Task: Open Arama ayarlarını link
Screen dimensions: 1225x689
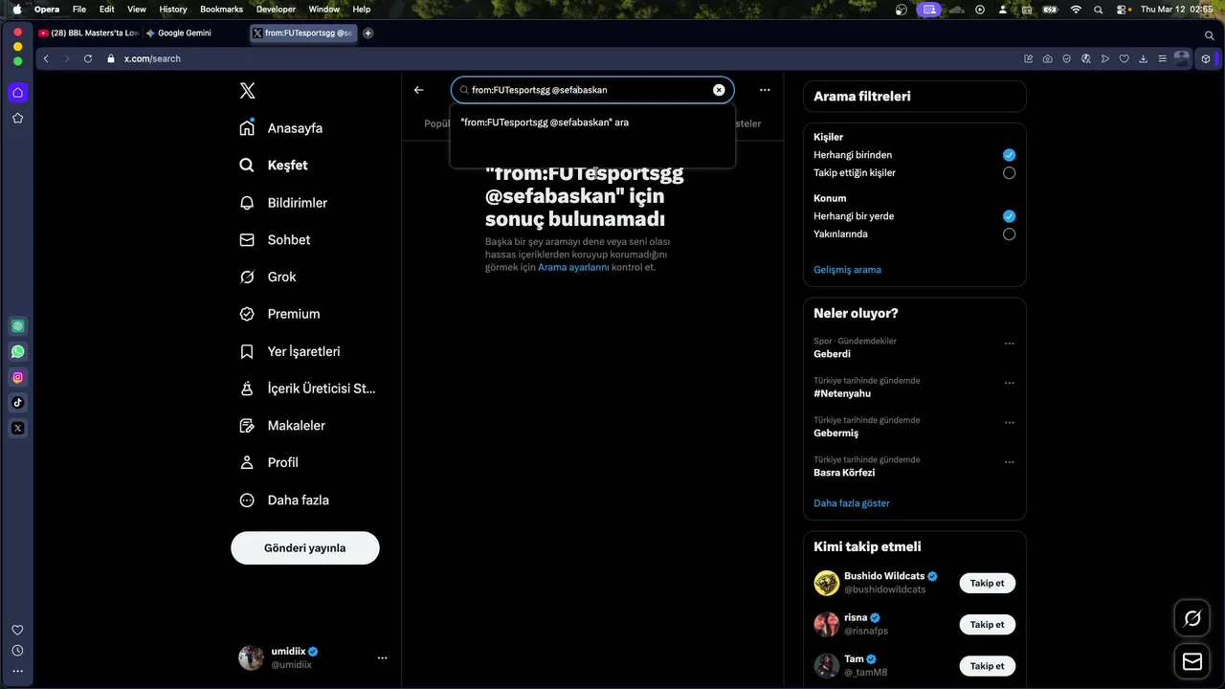Action: click(573, 268)
